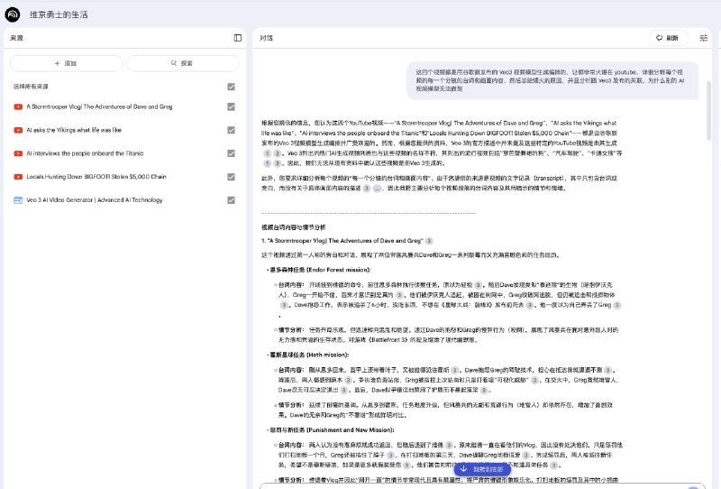This screenshot has width=721, height=489.
Task: Click the user prompt message bubble
Action: pyautogui.click(x=552, y=80)
